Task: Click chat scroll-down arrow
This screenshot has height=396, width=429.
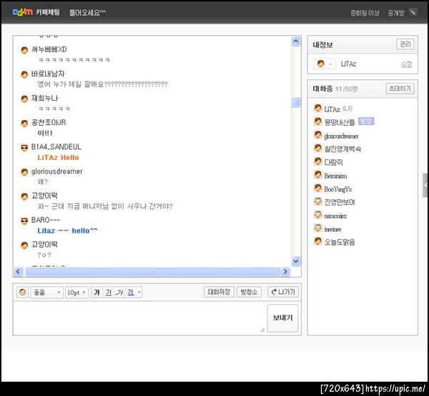Action: pos(296,261)
